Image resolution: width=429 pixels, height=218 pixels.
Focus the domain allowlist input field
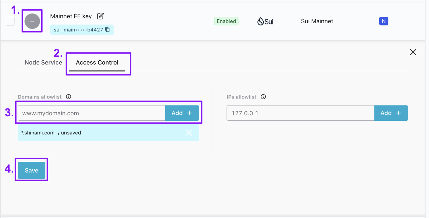(x=91, y=113)
